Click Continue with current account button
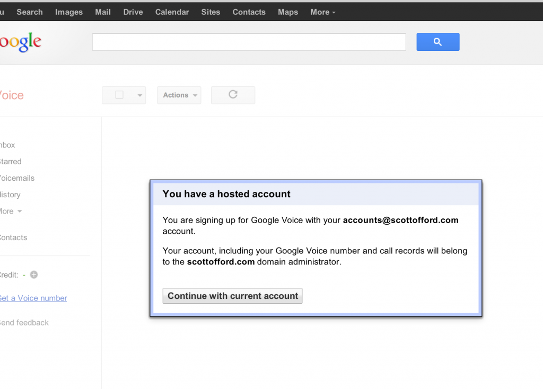543x389 pixels. [232, 296]
